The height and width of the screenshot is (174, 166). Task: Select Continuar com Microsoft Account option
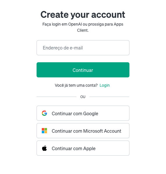coord(83,131)
